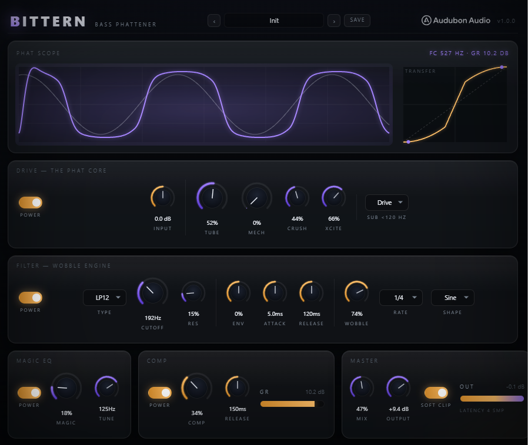Image resolution: width=528 pixels, height=445 pixels.
Task: Click the Comp knob at 34%
Action: point(196,388)
